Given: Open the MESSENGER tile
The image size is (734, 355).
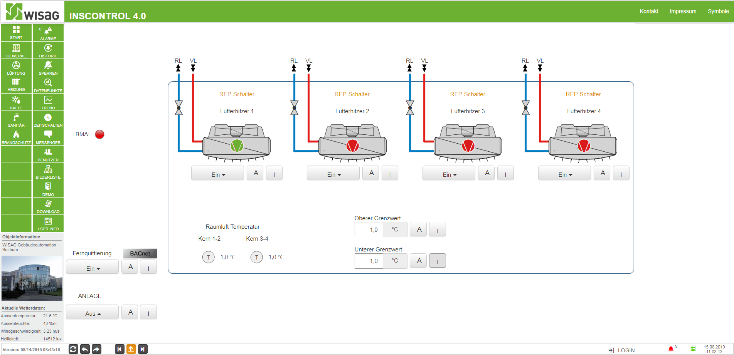Looking at the screenshot, I should tap(48, 137).
